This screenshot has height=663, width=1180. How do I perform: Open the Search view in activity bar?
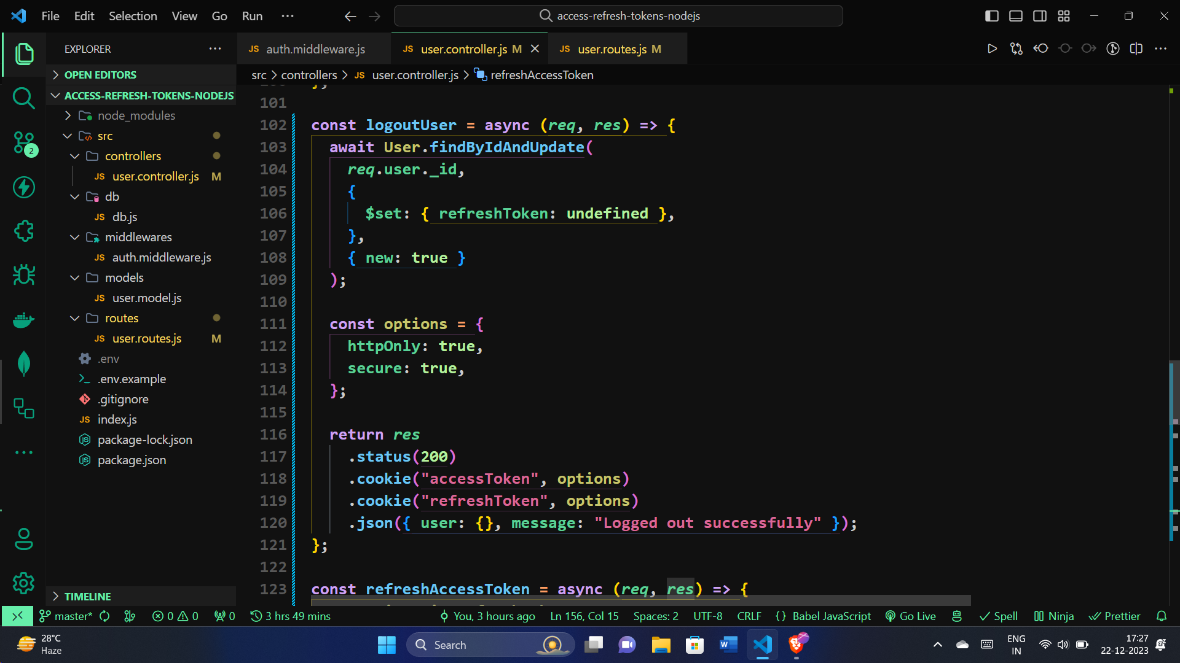23,98
